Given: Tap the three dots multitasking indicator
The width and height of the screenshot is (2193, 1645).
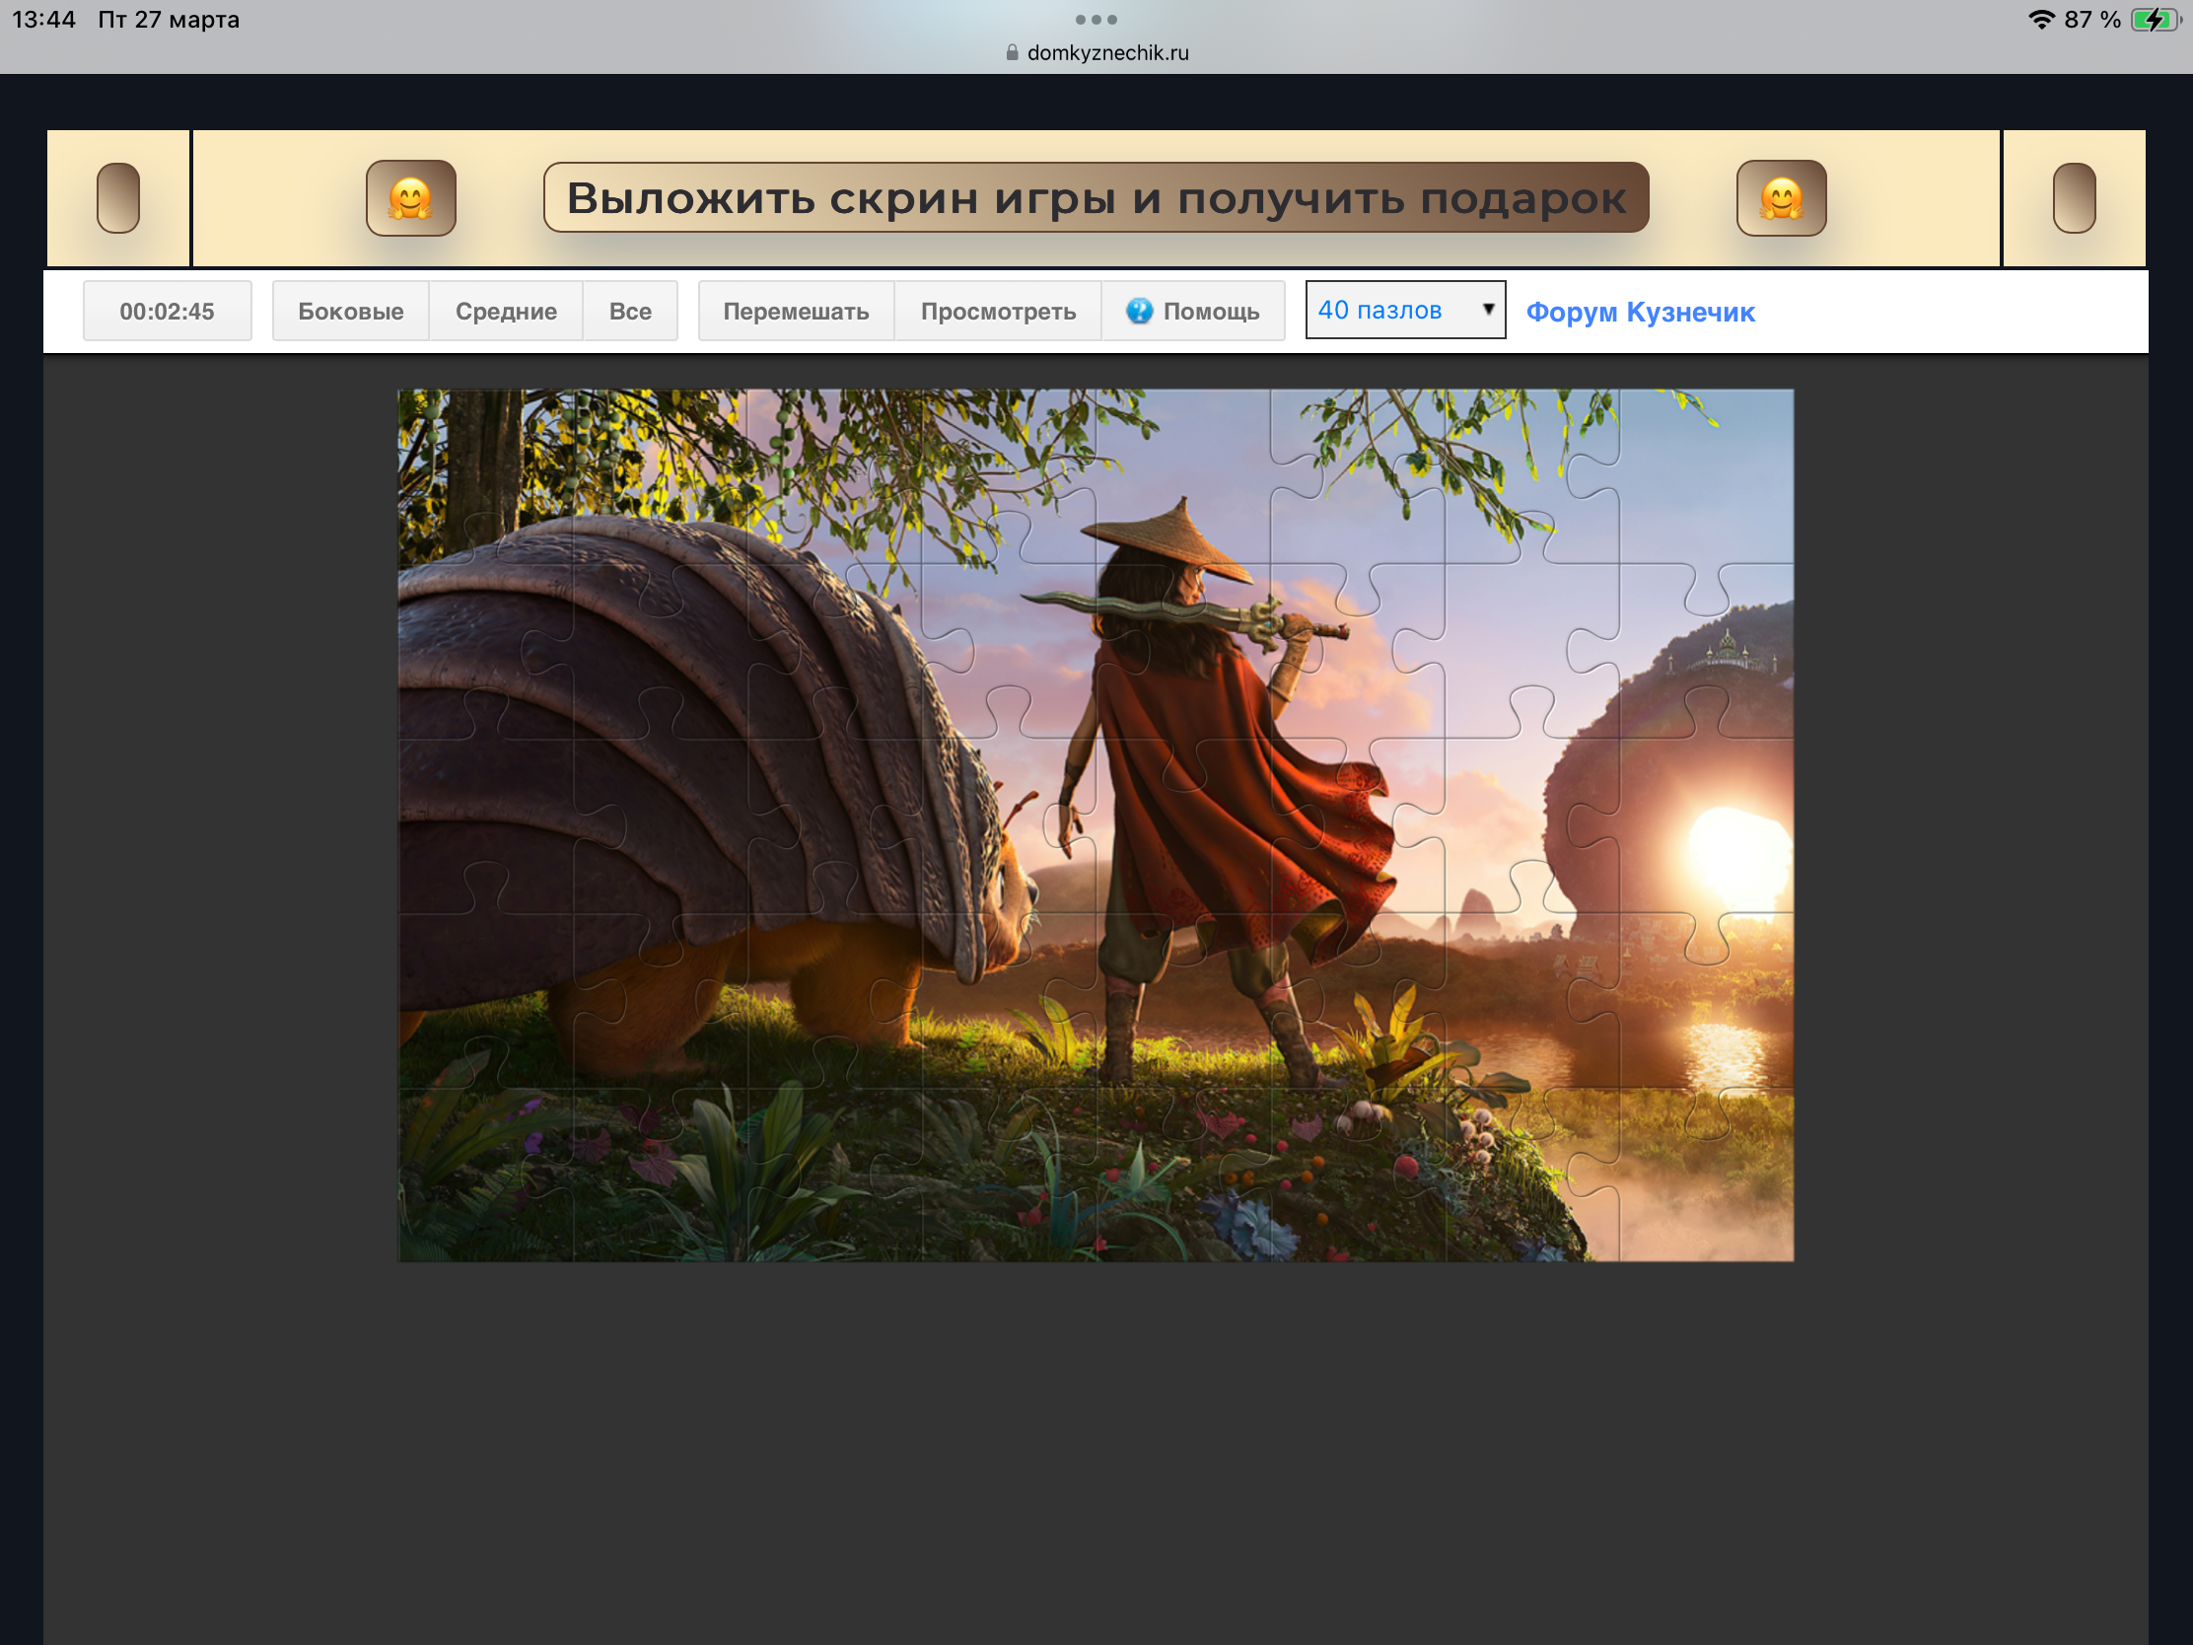Looking at the screenshot, I should pyautogui.click(x=1096, y=20).
